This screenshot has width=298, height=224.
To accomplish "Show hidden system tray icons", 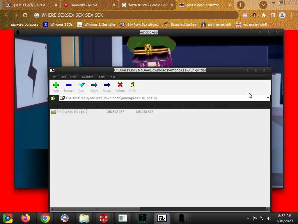I will [x=248, y=218].
